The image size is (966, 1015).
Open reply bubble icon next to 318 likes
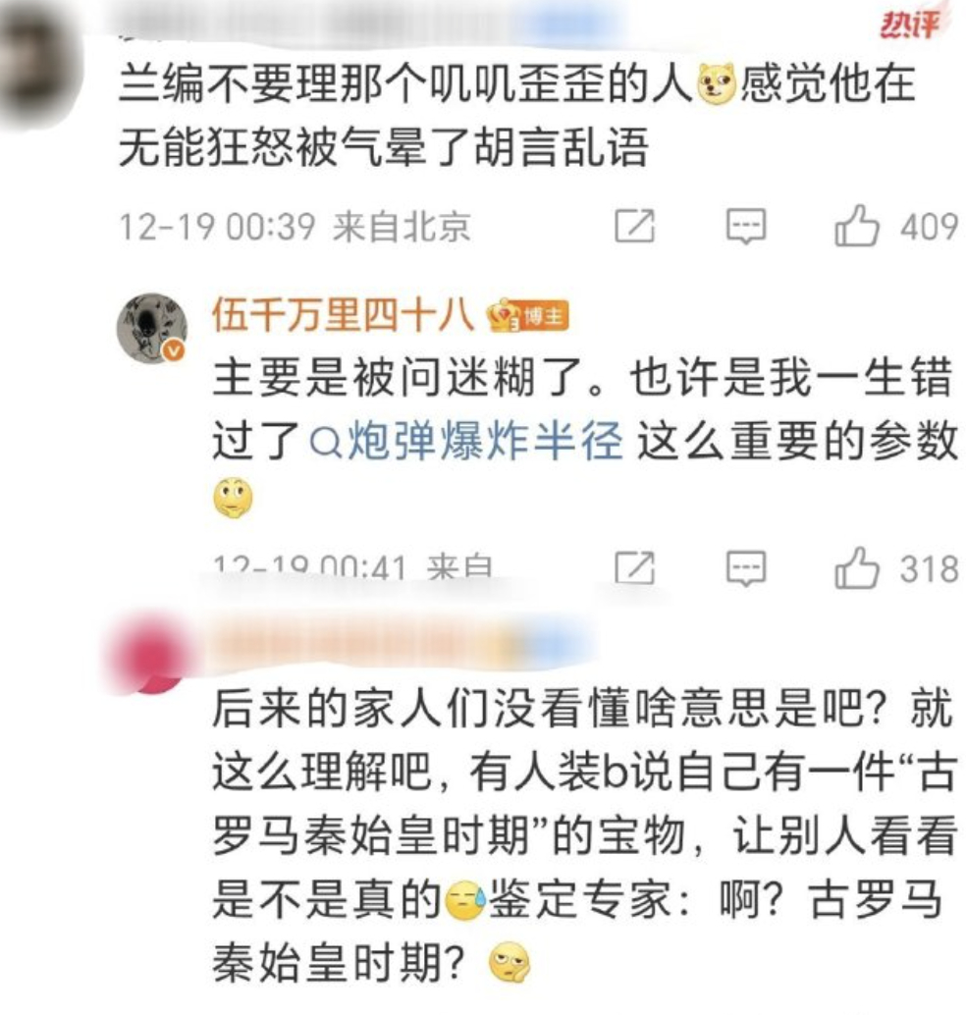[x=746, y=568]
